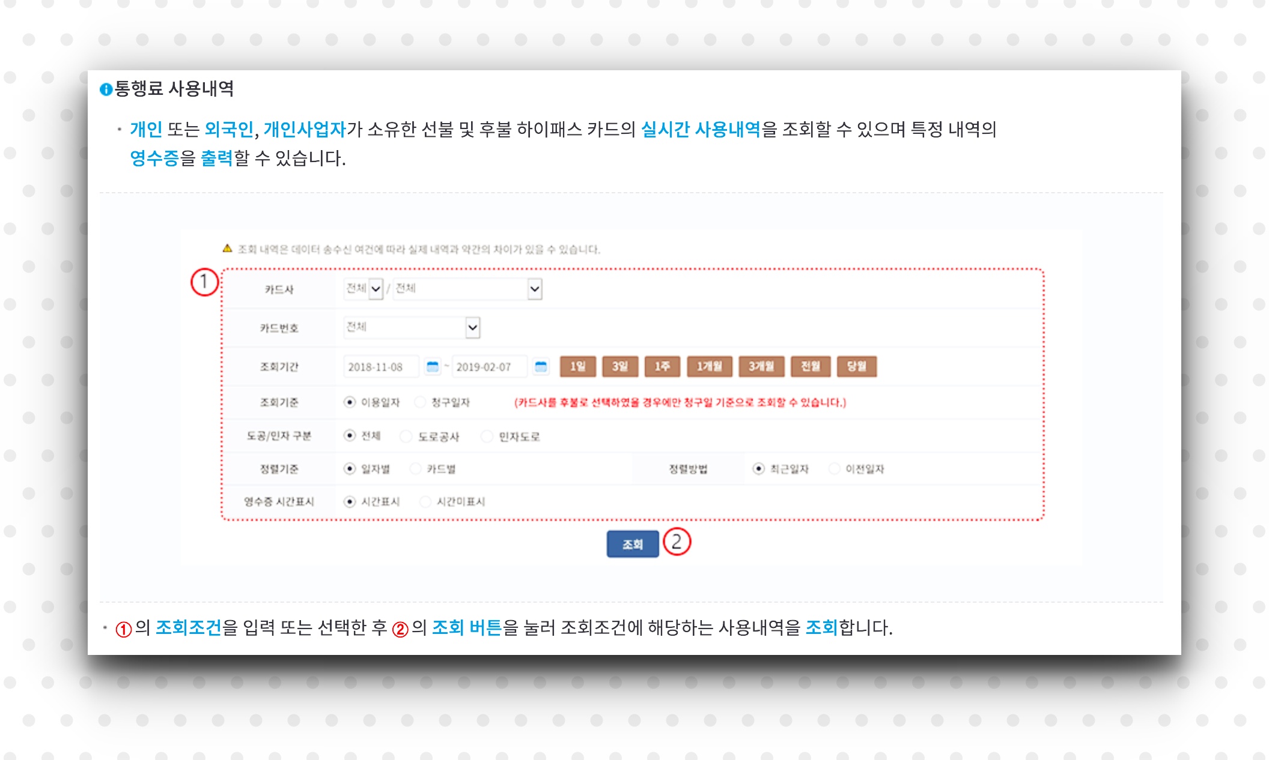
Task: Open the second wider 카드사 dropdown
Action: click(534, 289)
